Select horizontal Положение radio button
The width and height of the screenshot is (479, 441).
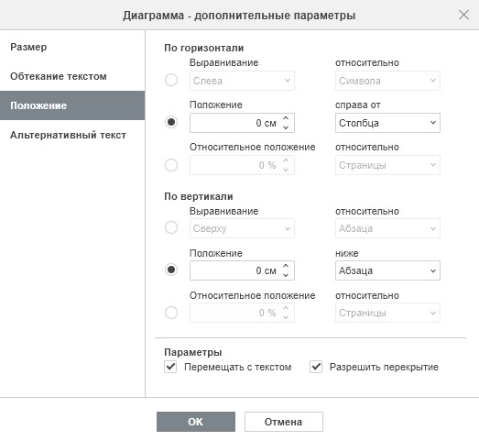[171, 122]
